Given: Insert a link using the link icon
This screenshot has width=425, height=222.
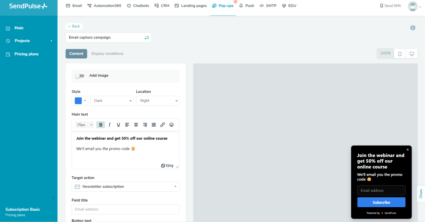Looking at the screenshot, I should point(162,125).
